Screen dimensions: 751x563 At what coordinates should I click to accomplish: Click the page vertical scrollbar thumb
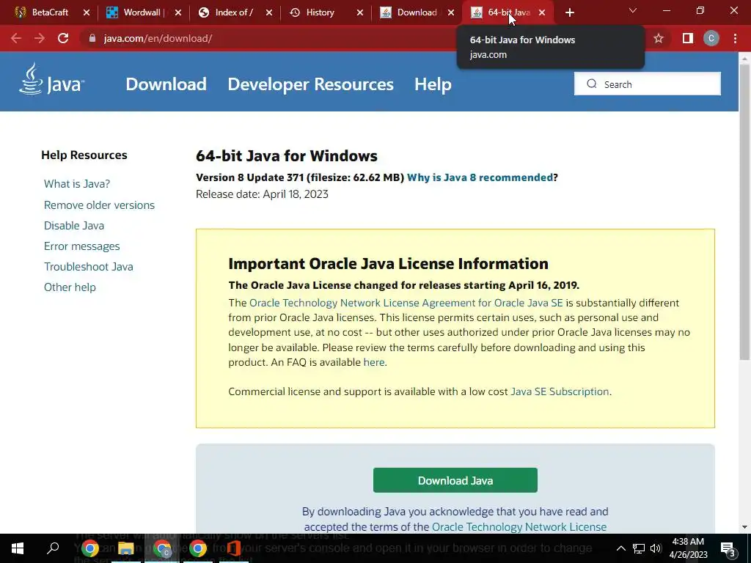(744, 210)
